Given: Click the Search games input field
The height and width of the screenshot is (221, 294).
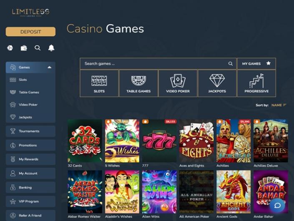Looking at the screenshot, I should 158,63.
